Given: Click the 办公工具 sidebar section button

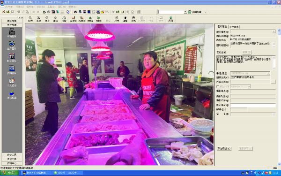Looking at the screenshot, I should coord(12,154).
